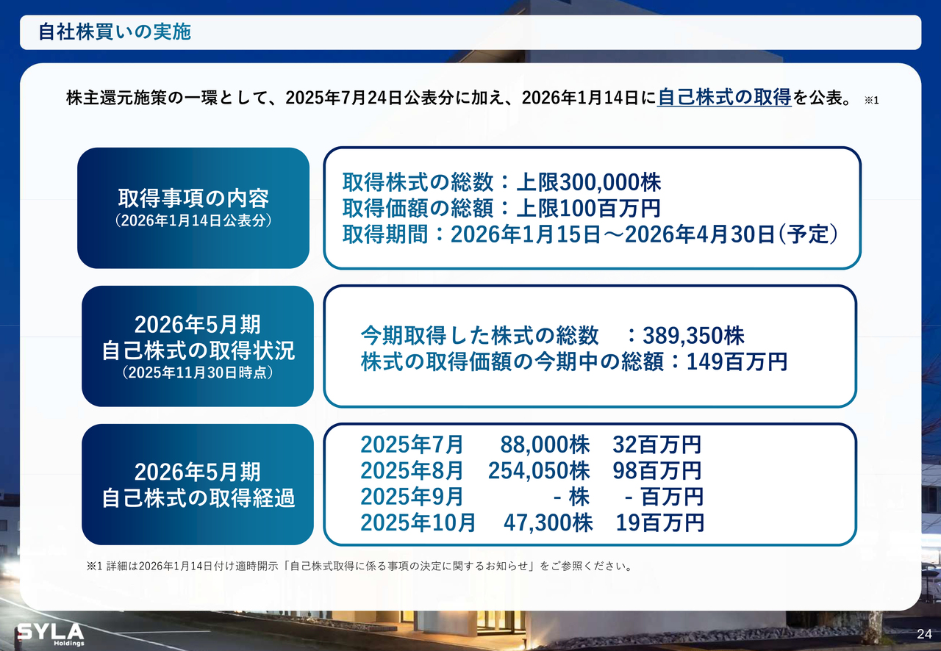Select the 2025年7月 88,000株 row

coord(531,445)
